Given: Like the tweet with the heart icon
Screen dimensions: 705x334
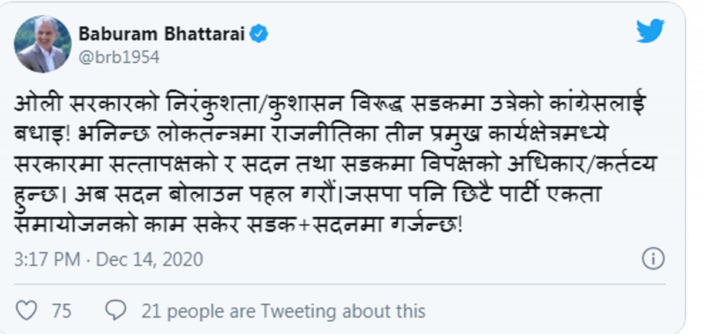Looking at the screenshot, I should (28, 310).
